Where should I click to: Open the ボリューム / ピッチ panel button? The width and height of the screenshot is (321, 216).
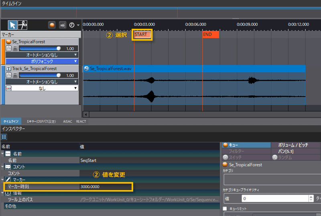click(293, 145)
